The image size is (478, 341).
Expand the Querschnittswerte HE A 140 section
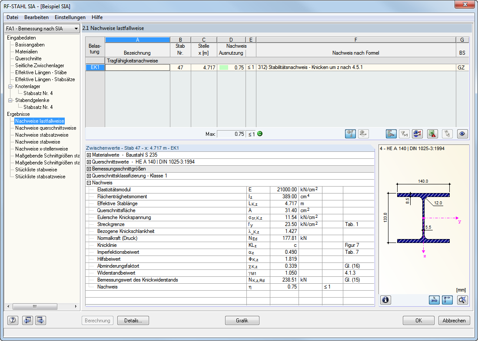click(89, 162)
